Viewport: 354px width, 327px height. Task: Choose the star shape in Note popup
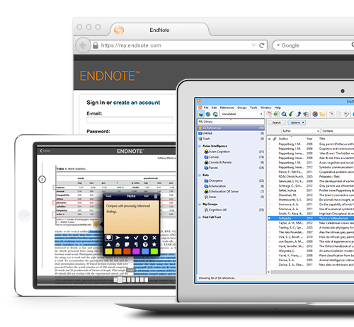click(154, 244)
